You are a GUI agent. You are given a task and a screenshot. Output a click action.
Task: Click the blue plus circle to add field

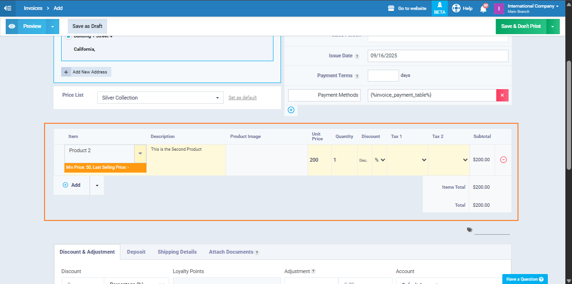coord(291,110)
